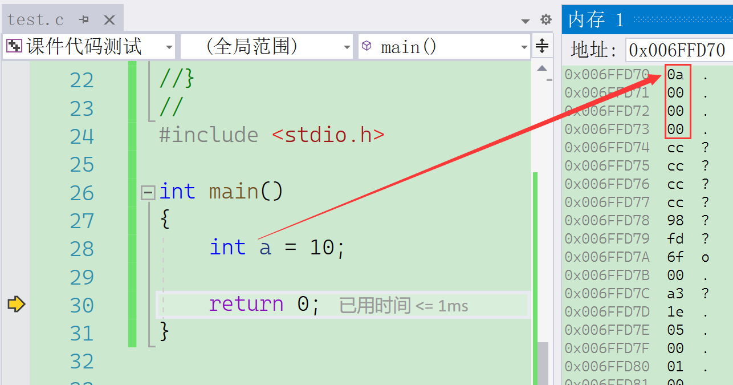The width and height of the screenshot is (733, 385).
Task: Click byte value 98 at 0x006FFD78
Action: (x=675, y=220)
